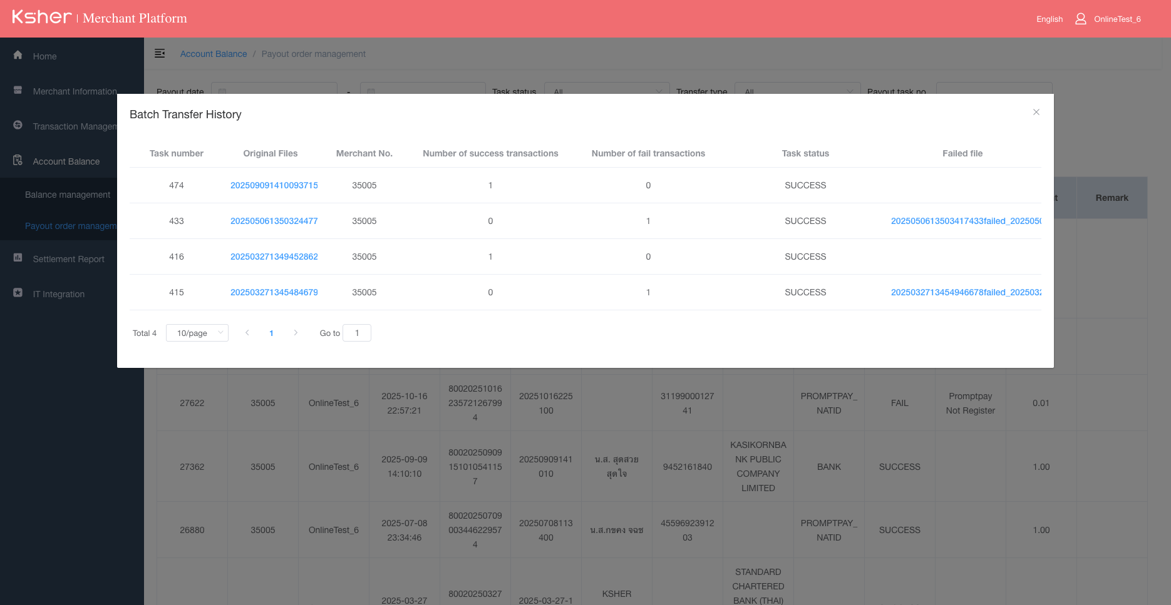The image size is (1171, 605).
Task: Click the Go to page input field
Action: [x=356, y=333]
